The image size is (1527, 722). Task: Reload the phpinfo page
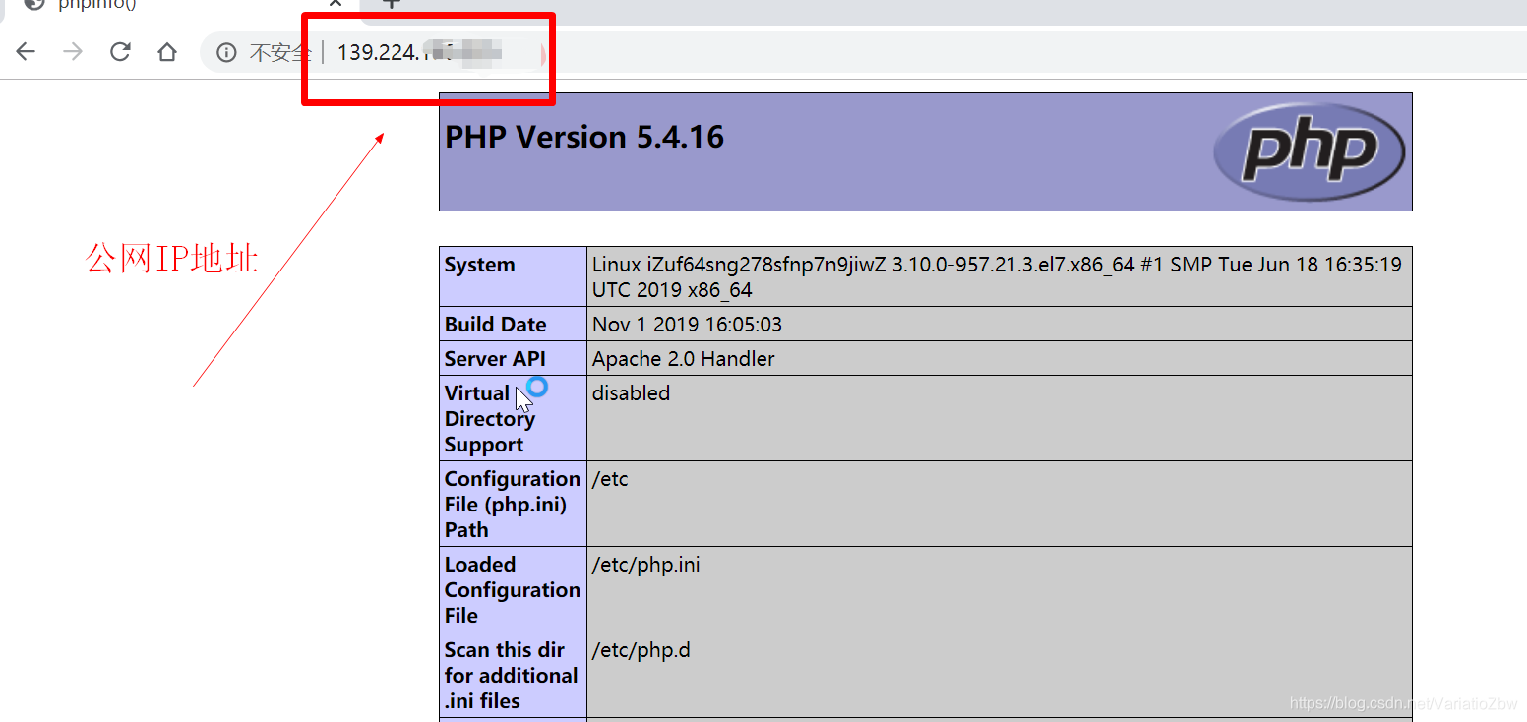pos(120,52)
